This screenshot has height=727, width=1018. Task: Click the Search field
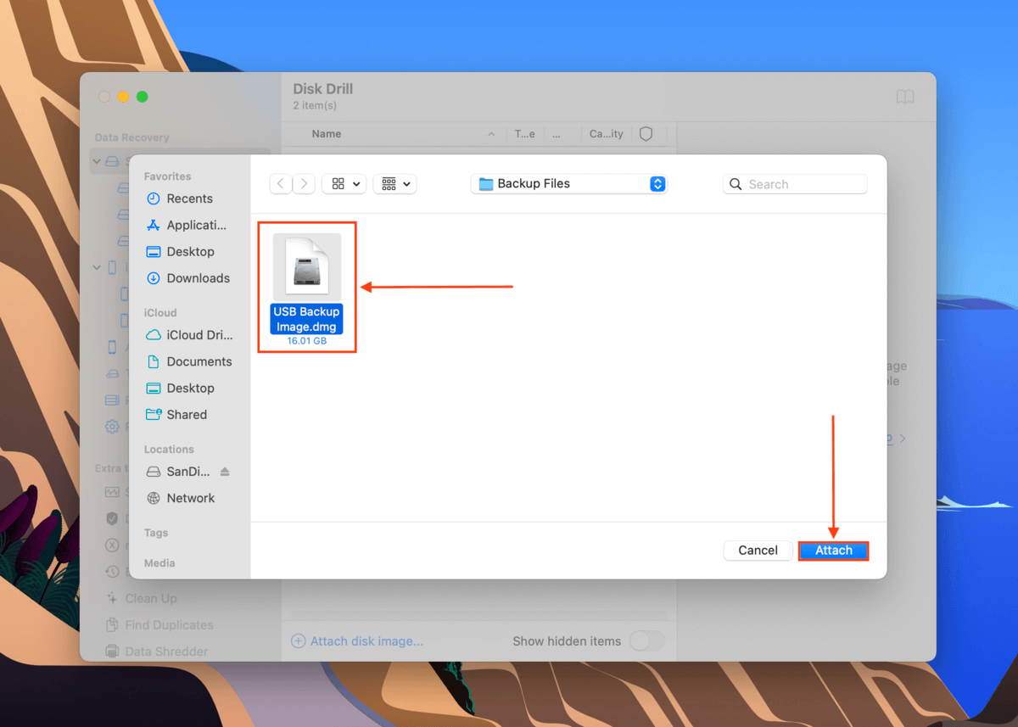796,184
